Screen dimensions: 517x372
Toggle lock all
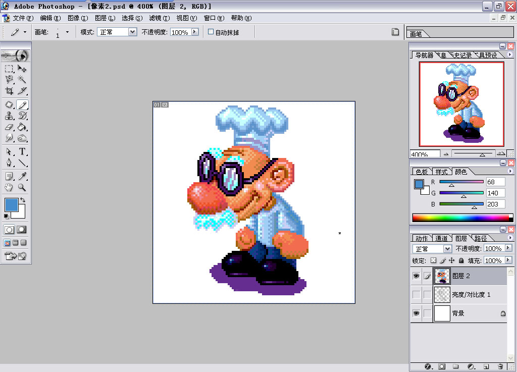coord(461,260)
